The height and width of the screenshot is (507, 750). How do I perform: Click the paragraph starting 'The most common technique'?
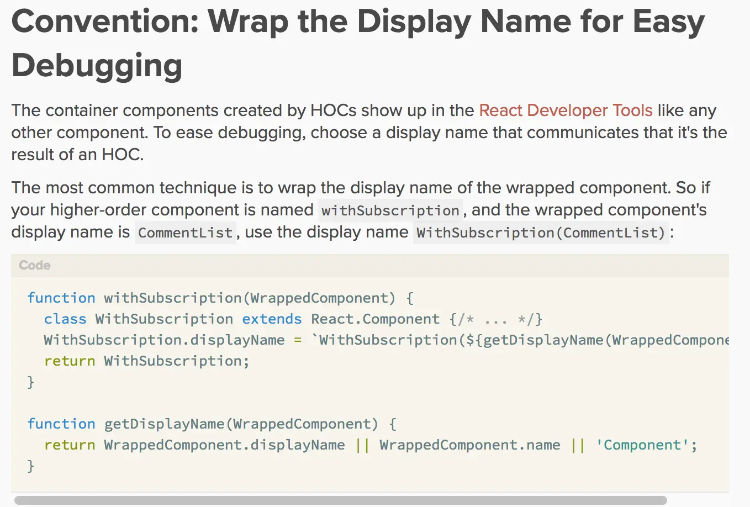coord(360,210)
